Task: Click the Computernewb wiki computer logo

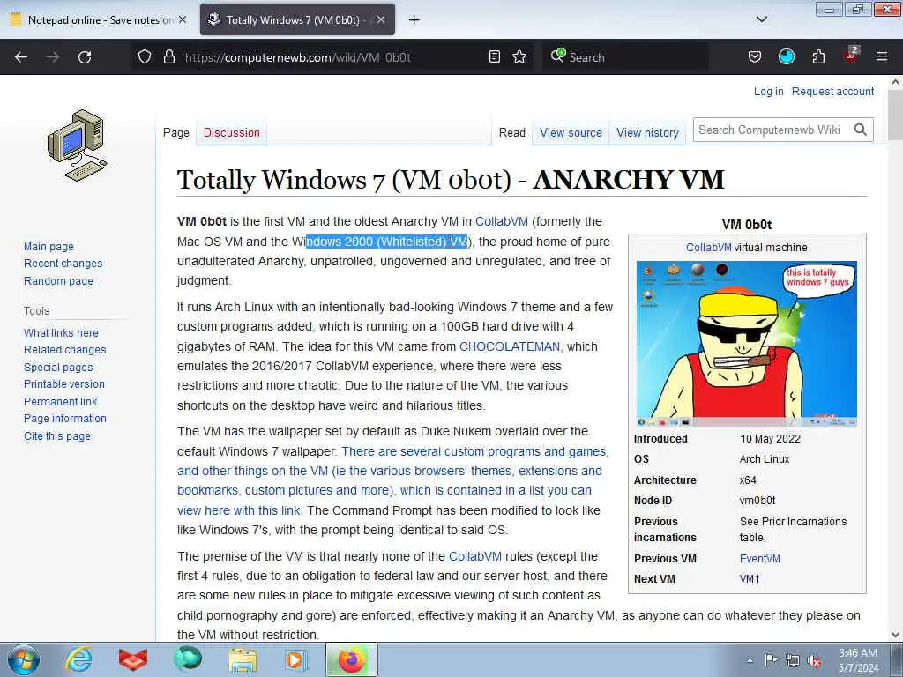Action: point(78,145)
